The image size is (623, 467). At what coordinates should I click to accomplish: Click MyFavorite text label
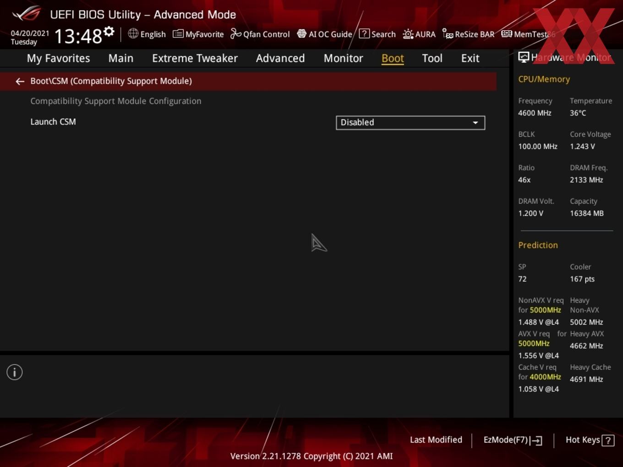[205, 34]
